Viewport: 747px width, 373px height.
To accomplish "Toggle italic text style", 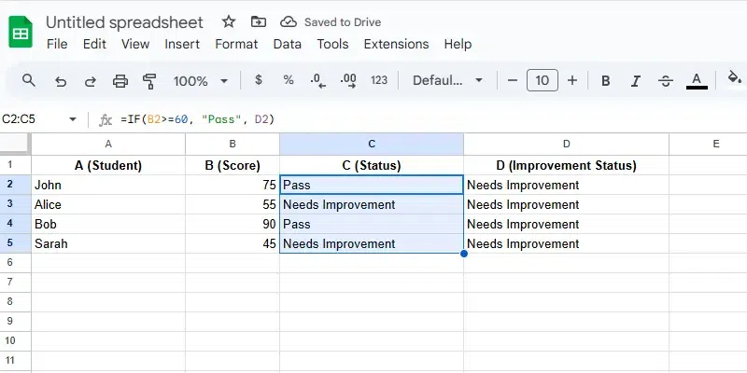I will click(x=636, y=81).
